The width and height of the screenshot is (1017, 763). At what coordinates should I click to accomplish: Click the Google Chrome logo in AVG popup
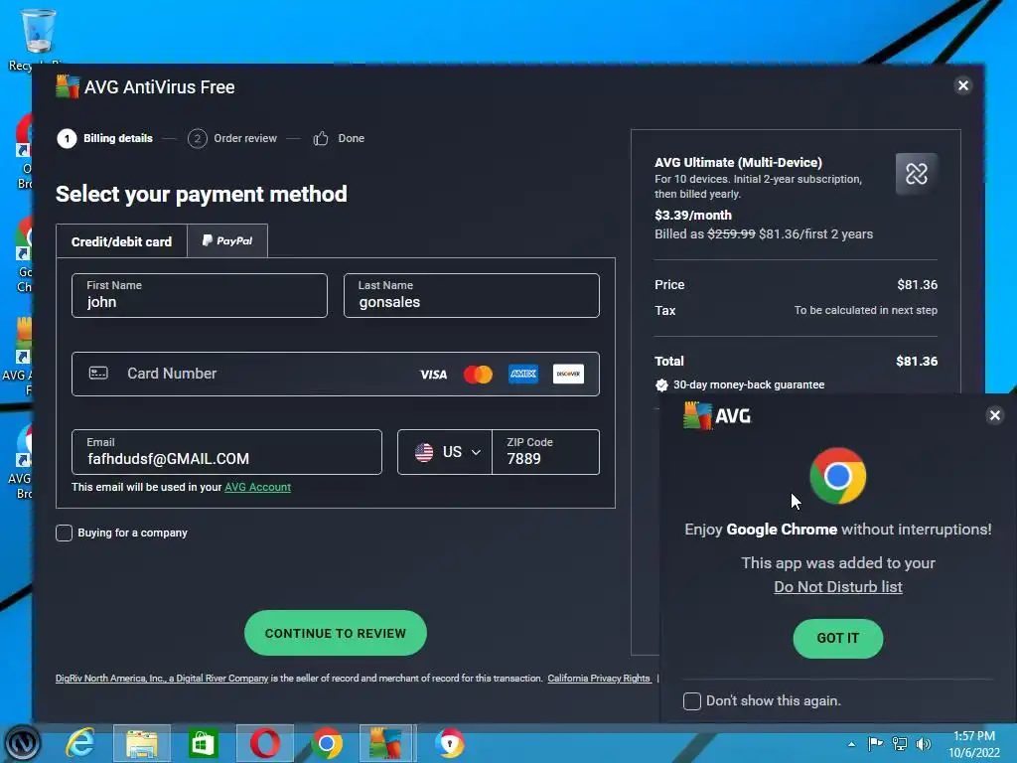click(838, 476)
